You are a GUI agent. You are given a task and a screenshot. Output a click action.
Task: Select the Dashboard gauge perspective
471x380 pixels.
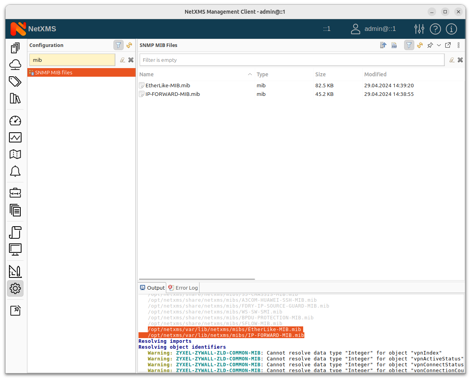tap(15, 121)
